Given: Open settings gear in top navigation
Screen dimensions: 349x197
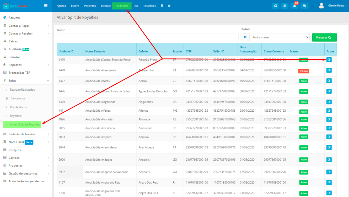Looking at the screenshot, I should 169,6.
